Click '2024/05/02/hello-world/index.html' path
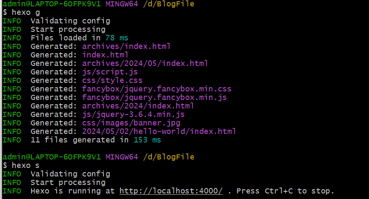The width and height of the screenshot is (369, 199). pos(159,131)
